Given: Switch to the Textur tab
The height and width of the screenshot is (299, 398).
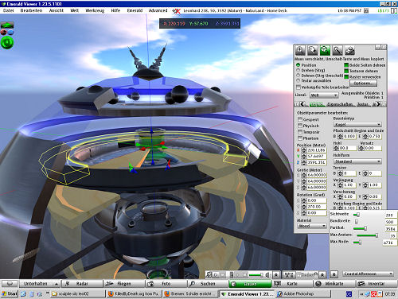Looking at the screenshot, I should (x=363, y=104).
